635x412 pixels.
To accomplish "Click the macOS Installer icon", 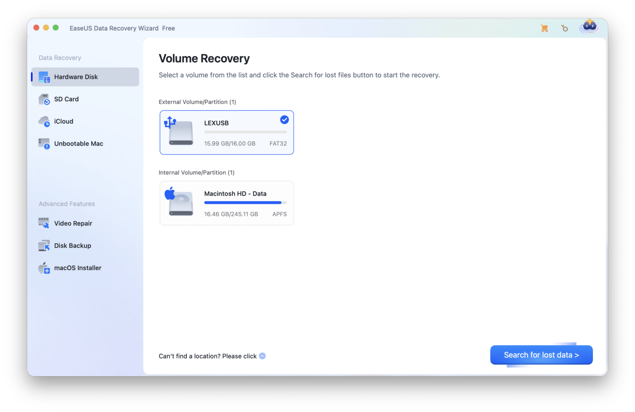I will tap(44, 268).
